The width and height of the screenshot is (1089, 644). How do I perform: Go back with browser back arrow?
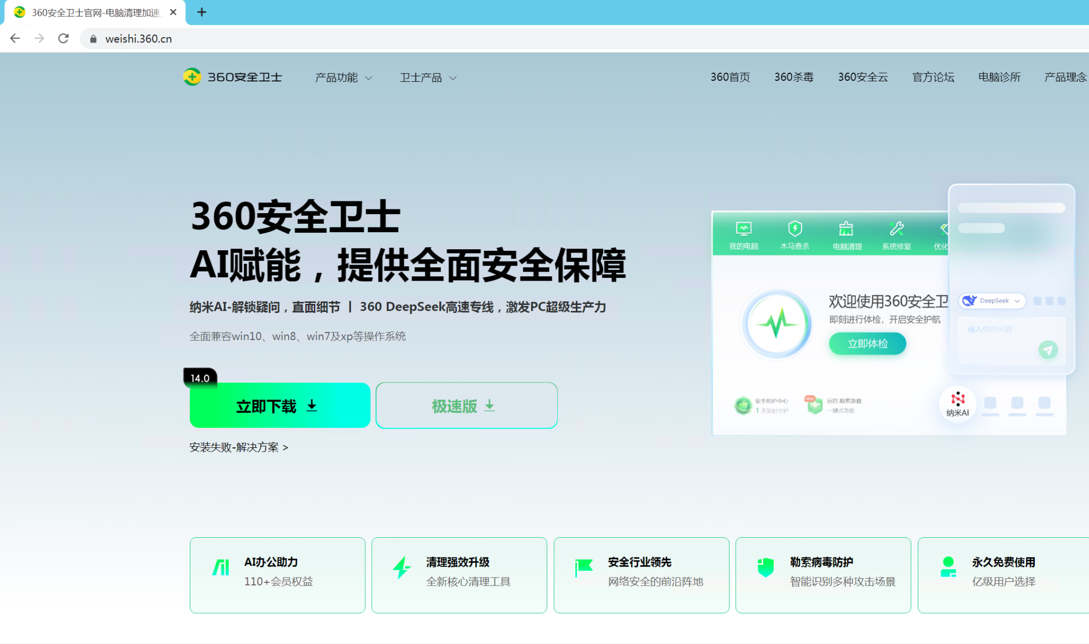point(15,39)
